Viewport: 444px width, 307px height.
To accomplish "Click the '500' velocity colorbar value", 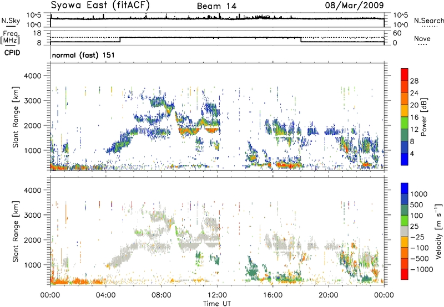I will [417, 205].
